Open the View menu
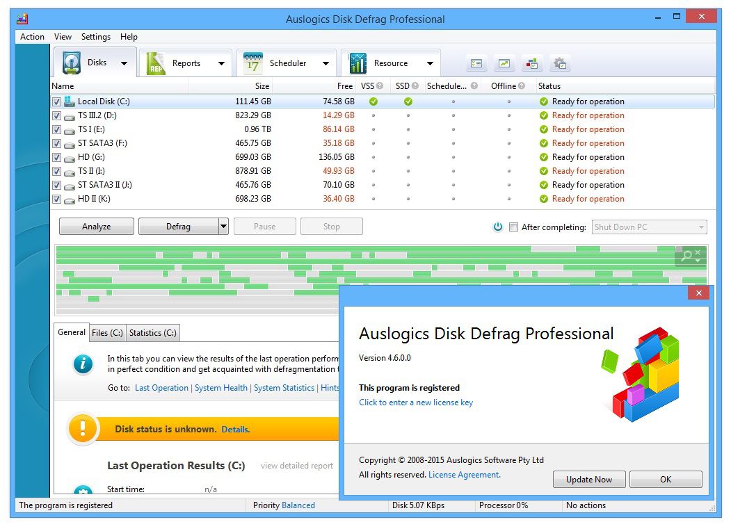731x529 pixels. (x=63, y=37)
